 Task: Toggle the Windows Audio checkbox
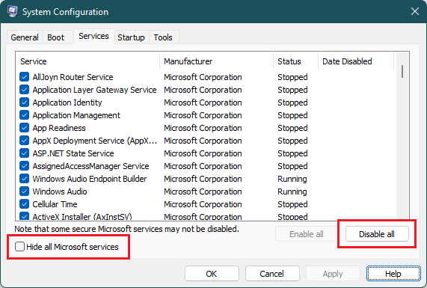[x=24, y=192]
